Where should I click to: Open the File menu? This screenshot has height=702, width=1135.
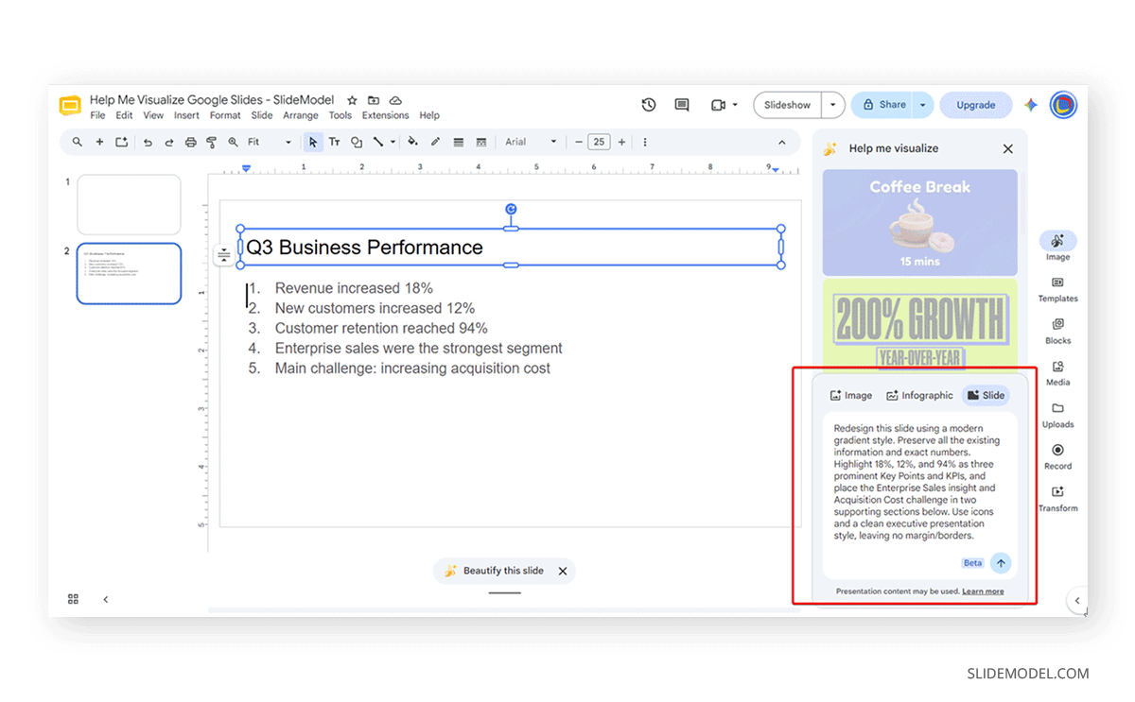pos(97,115)
